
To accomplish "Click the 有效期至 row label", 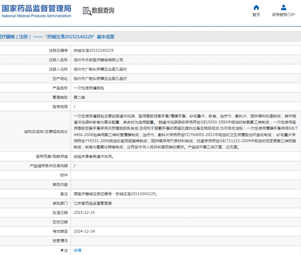I will pyautogui.click(x=60, y=231).
